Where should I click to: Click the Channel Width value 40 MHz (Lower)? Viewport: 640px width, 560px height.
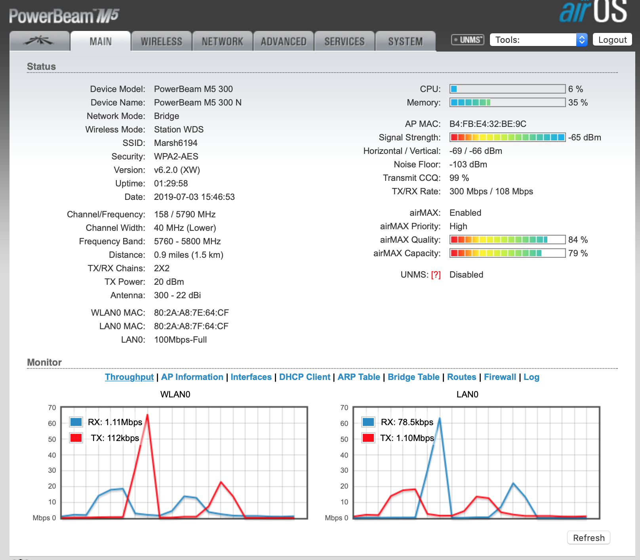click(x=185, y=228)
